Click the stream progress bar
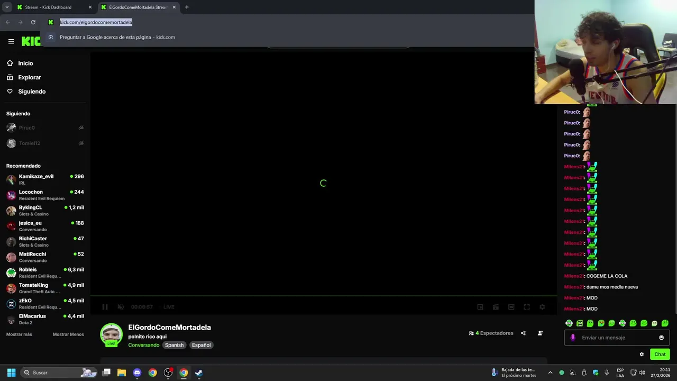 (x=323, y=296)
